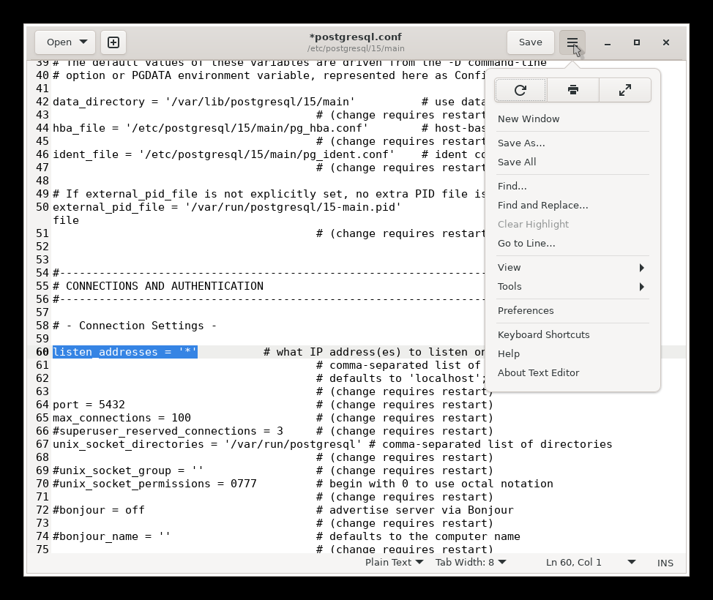Select Find and Replace from the menu
Viewport: 713px width, 600px height.
[x=542, y=205]
